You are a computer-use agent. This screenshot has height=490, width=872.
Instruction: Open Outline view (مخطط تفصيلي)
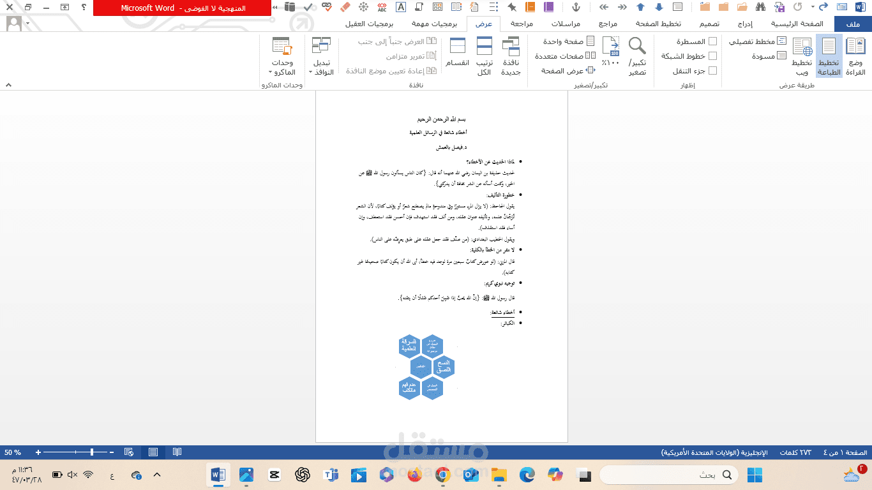point(758,41)
